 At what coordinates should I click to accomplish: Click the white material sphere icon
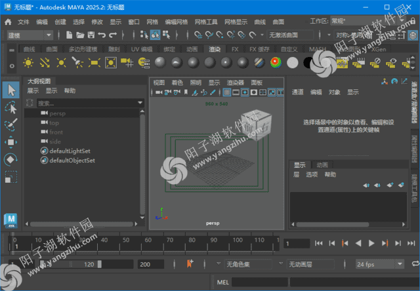coord(293,62)
